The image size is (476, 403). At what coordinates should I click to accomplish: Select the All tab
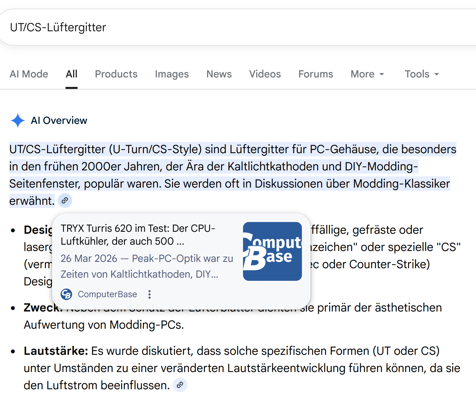[72, 74]
